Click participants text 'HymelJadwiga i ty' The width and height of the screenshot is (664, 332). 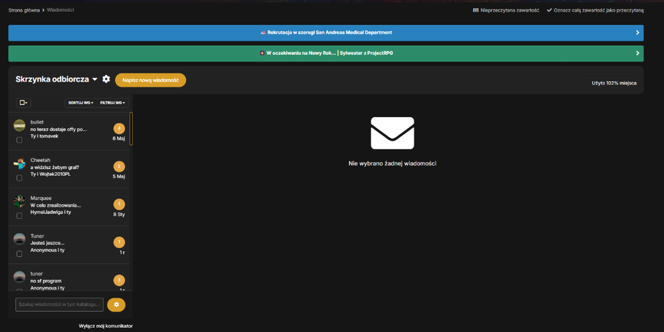(51, 212)
